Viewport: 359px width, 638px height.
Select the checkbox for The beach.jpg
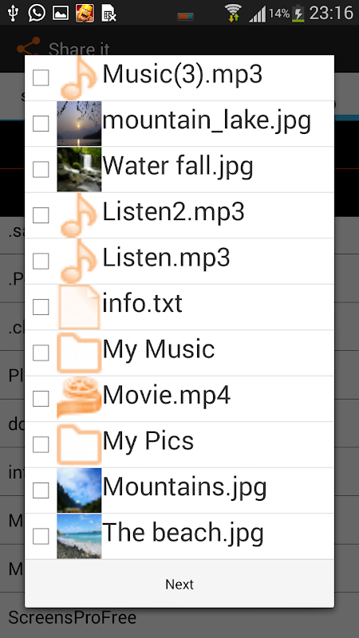[x=41, y=536]
